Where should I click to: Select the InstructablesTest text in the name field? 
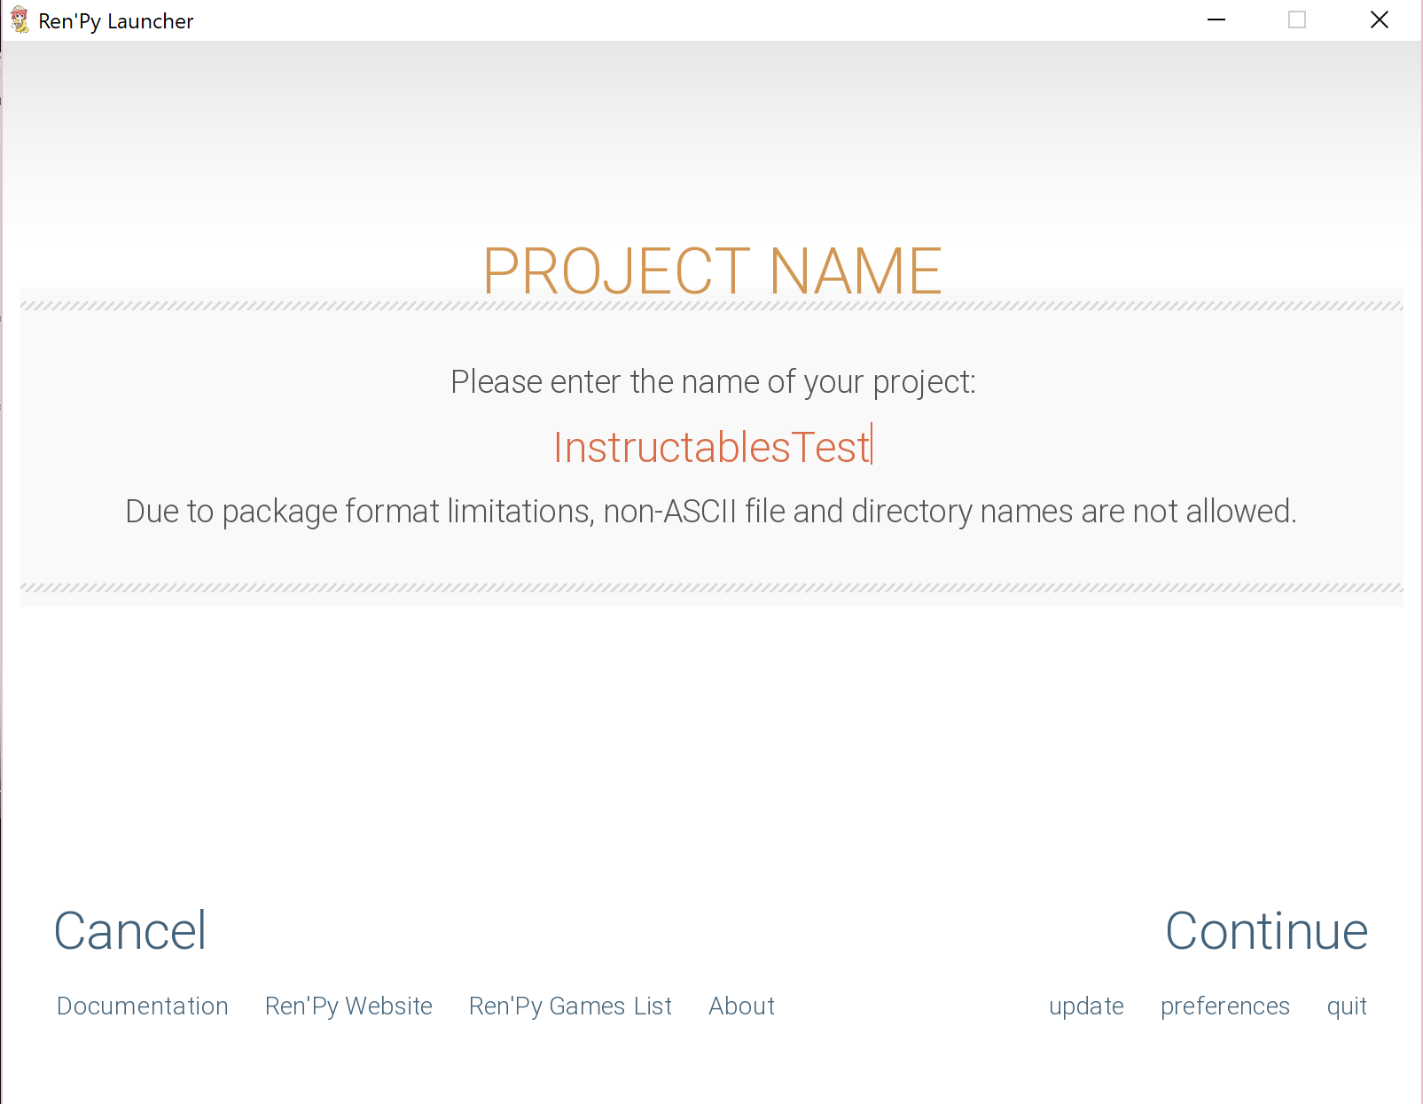(x=710, y=447)
